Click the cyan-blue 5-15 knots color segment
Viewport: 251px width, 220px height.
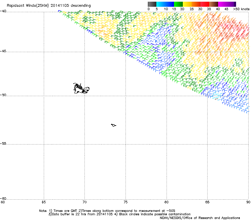click(x=165, y=4)
